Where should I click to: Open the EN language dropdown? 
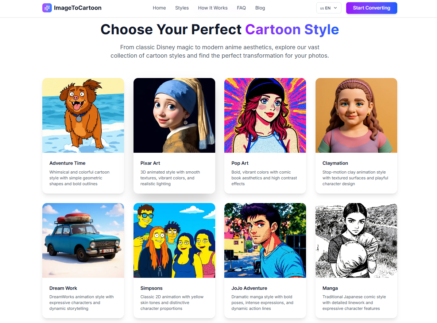[329, 8]
